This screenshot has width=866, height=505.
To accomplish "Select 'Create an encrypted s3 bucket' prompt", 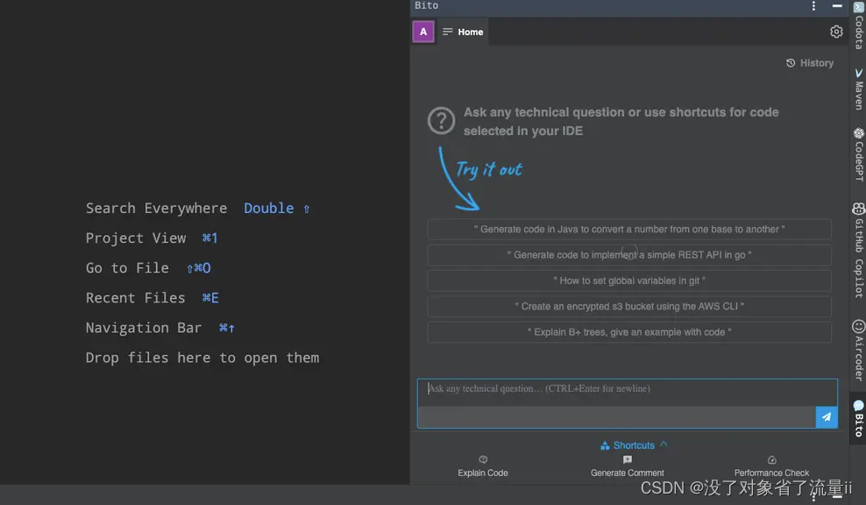I will 629,306.
